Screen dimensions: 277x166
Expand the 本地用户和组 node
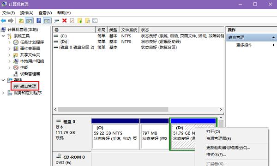10,61
